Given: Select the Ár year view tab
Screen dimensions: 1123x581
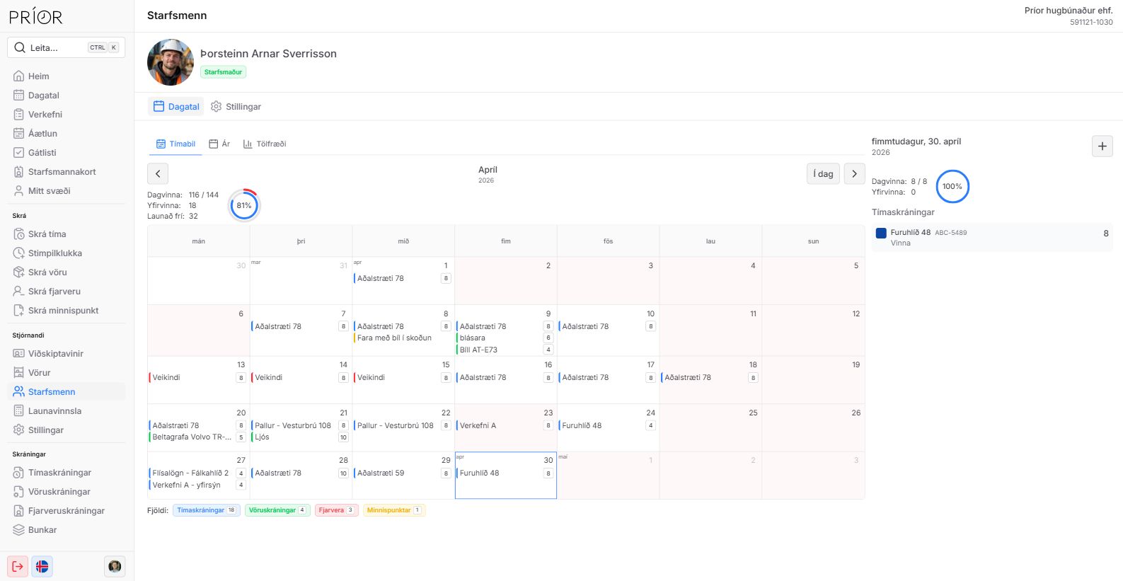Looking at the screenshot, I should [219, 144].
